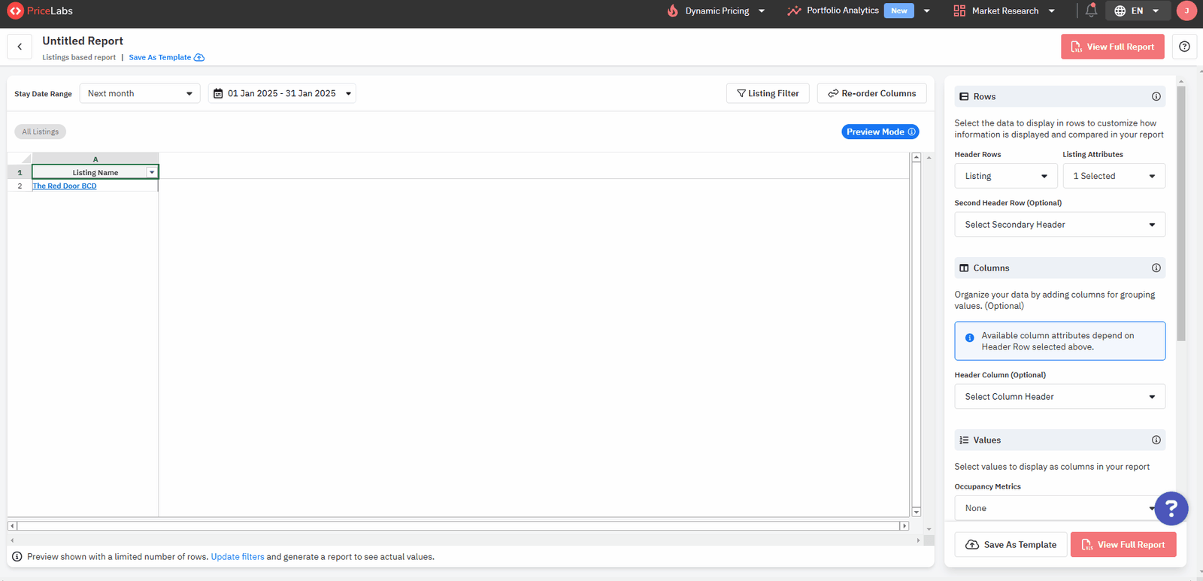The image size is (1203, 581).
Task: Select the Listing Name header cell
Action: pos(95,173)
